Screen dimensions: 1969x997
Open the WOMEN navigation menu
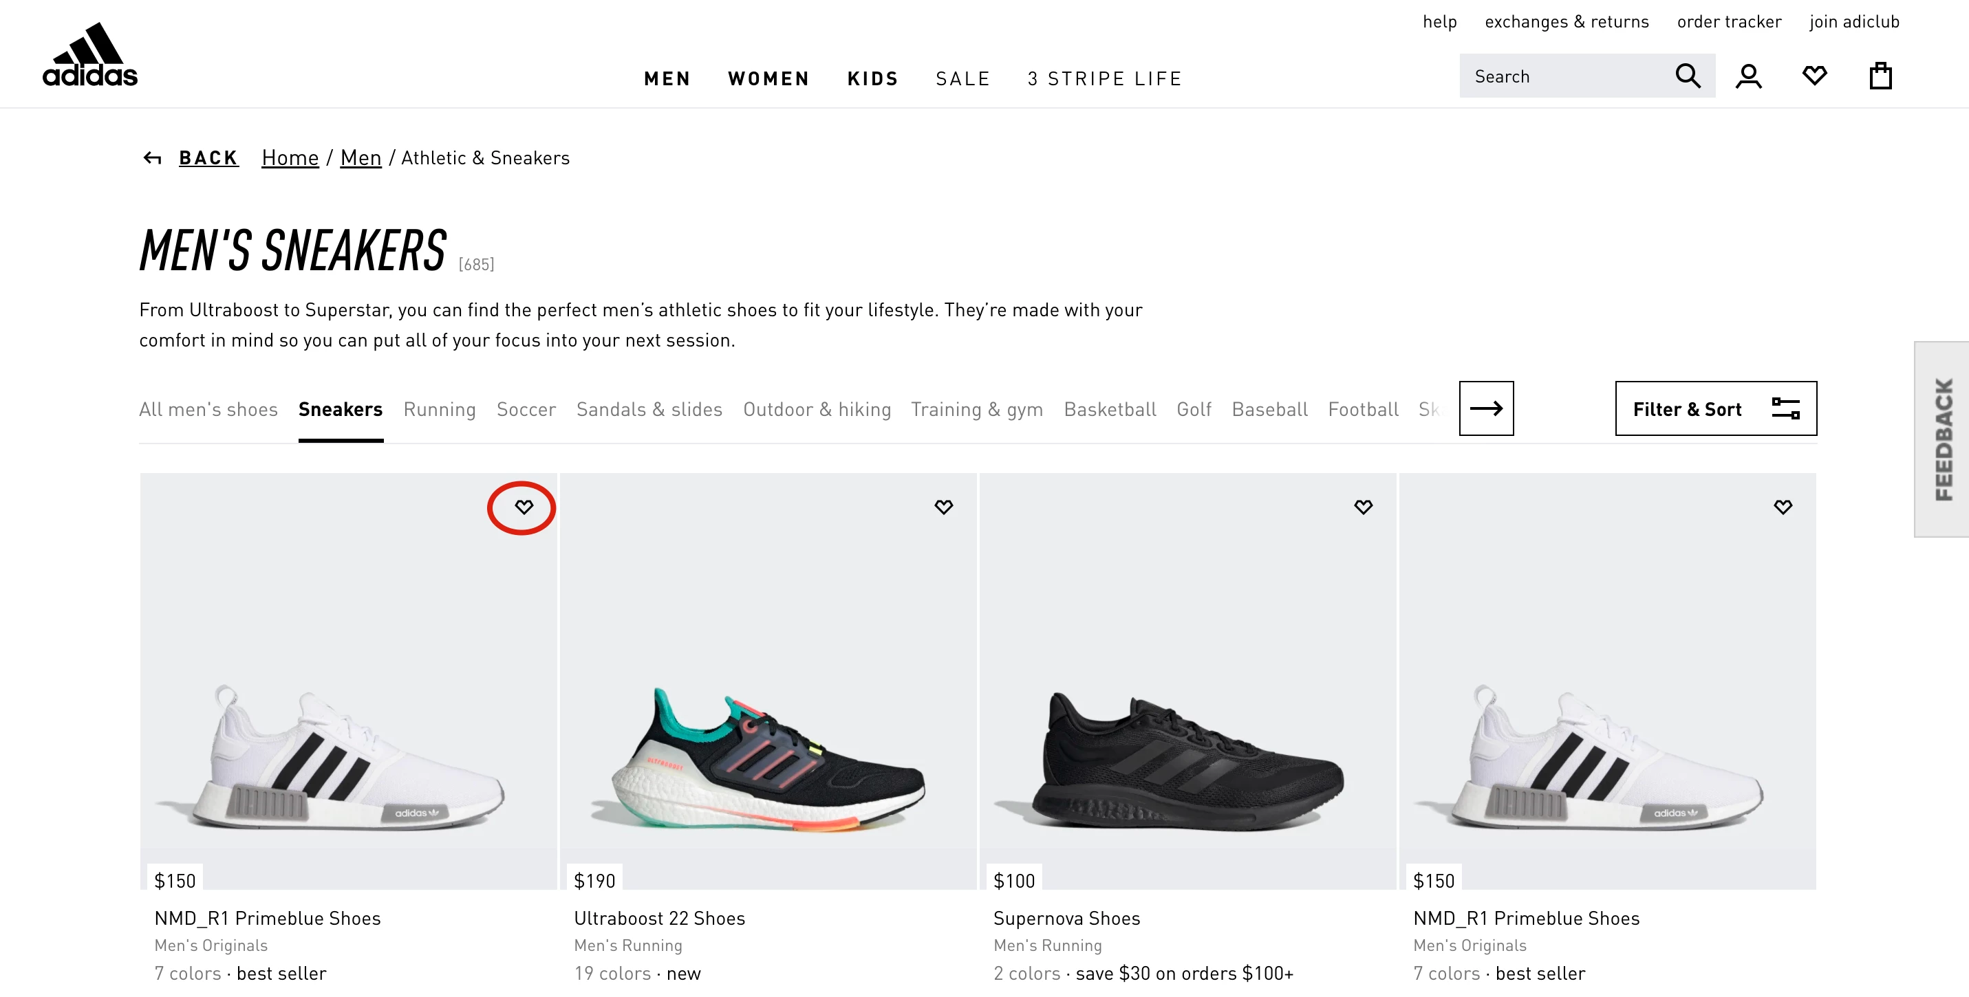point(768,78)
